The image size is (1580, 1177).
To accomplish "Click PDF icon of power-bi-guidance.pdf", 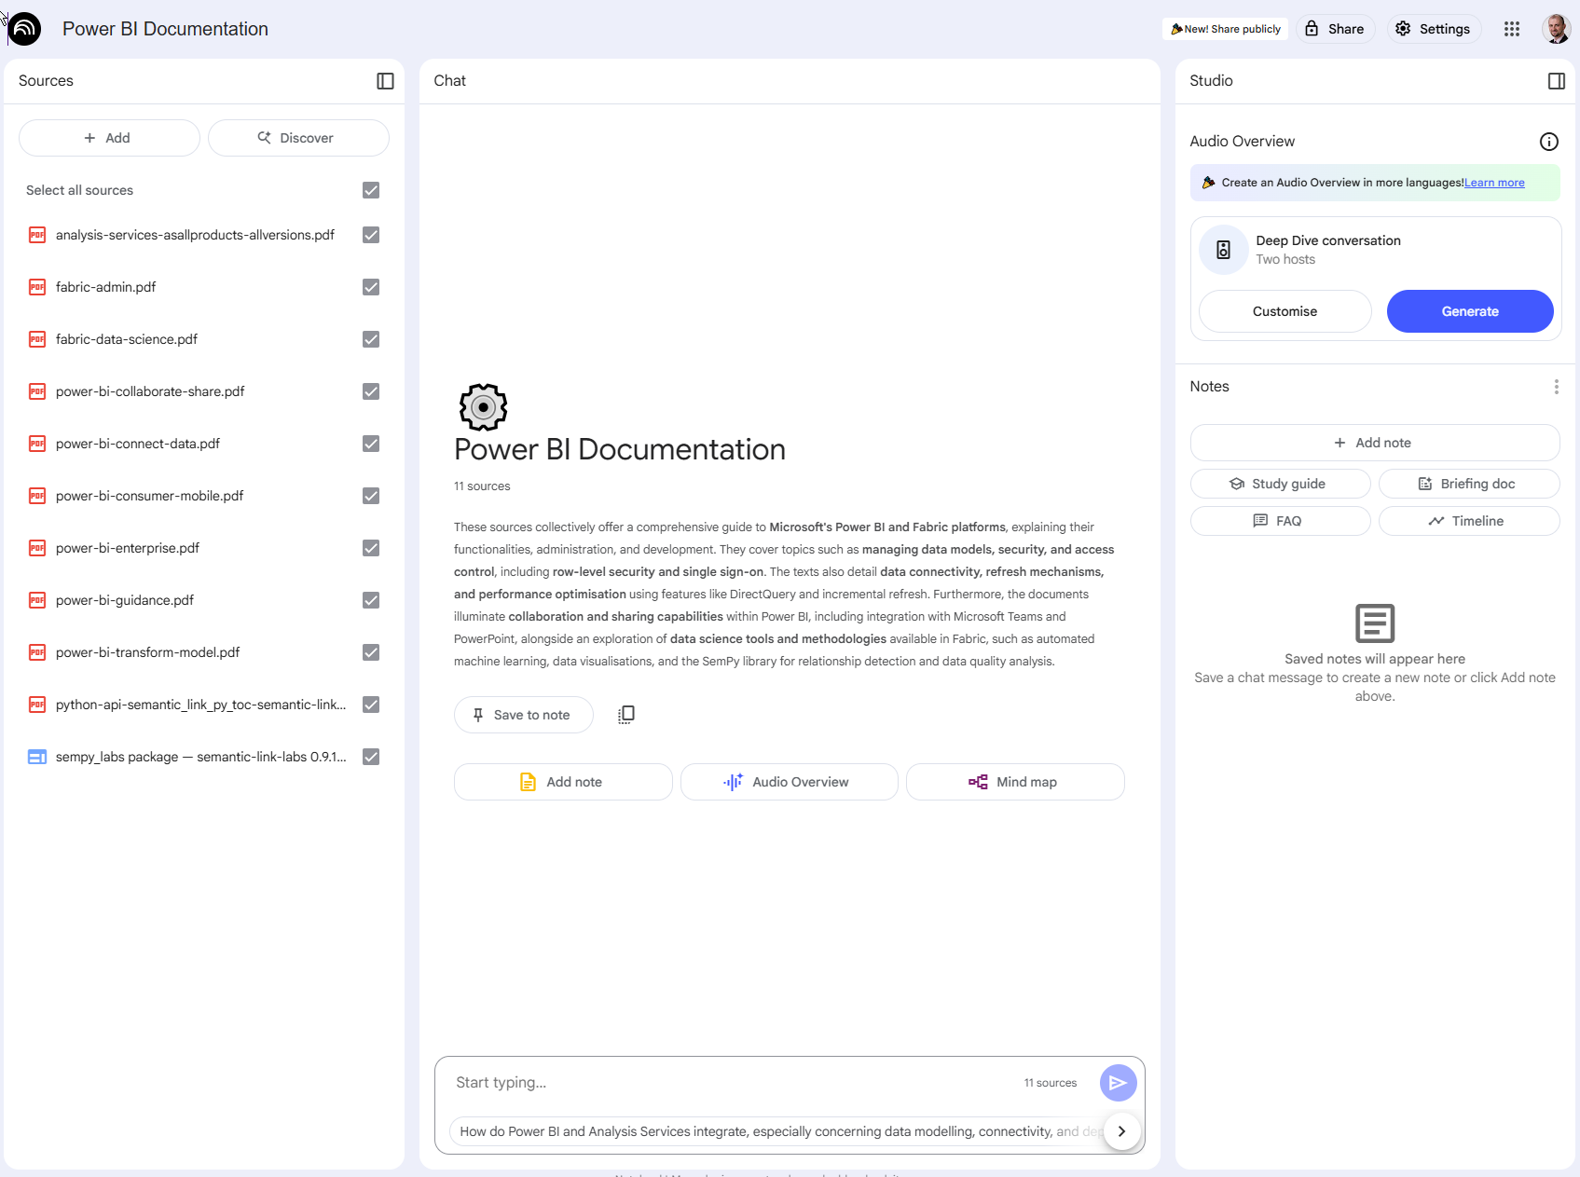I will point(37,600).
